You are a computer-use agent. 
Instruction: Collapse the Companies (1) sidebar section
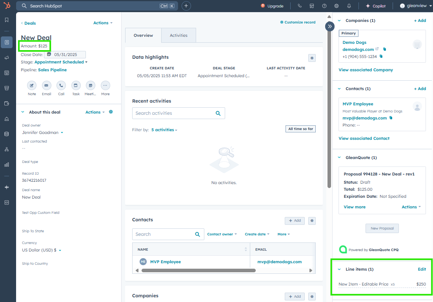[x=339, y=20]
